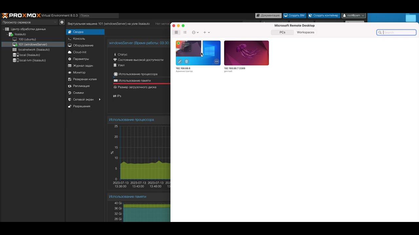The image size is (419, 235).
Task: Open the root@pam user menu
Action: tap(354, 15)
